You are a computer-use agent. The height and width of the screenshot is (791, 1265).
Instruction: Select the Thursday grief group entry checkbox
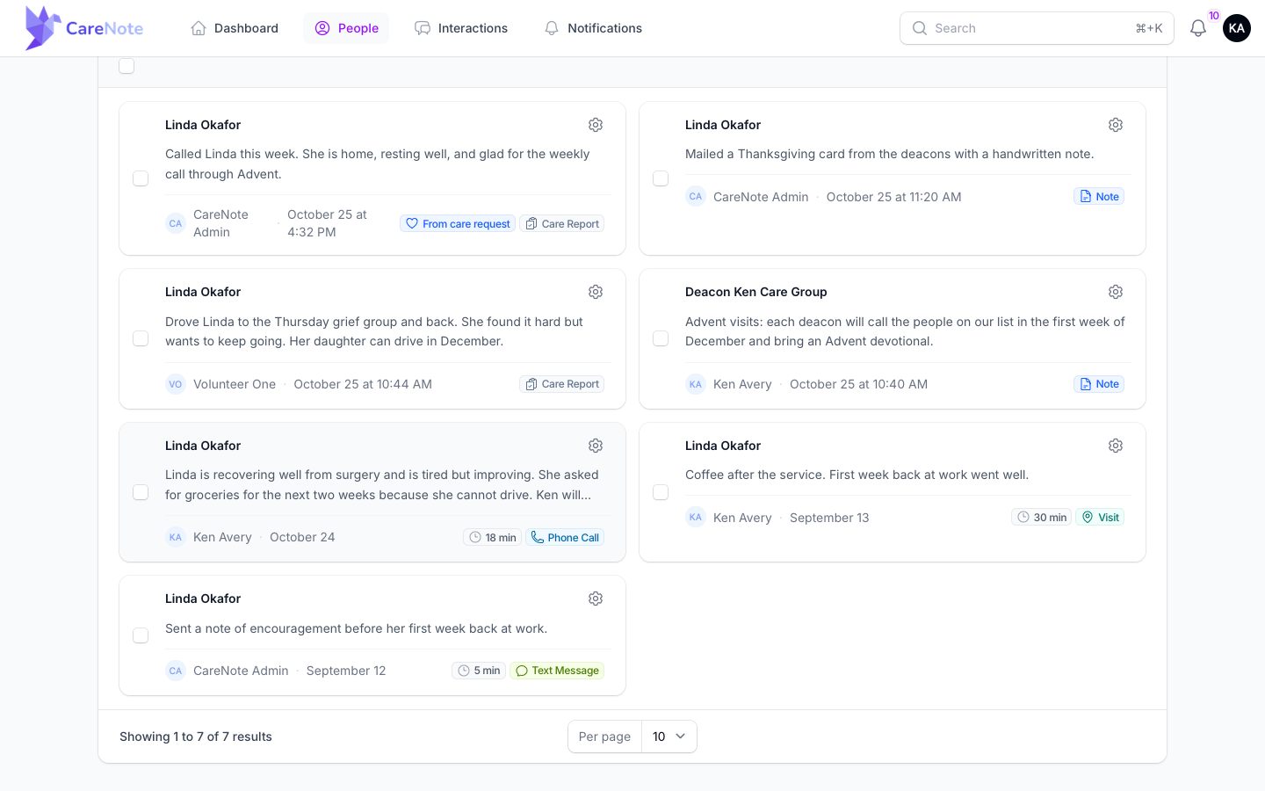point(141,338)
